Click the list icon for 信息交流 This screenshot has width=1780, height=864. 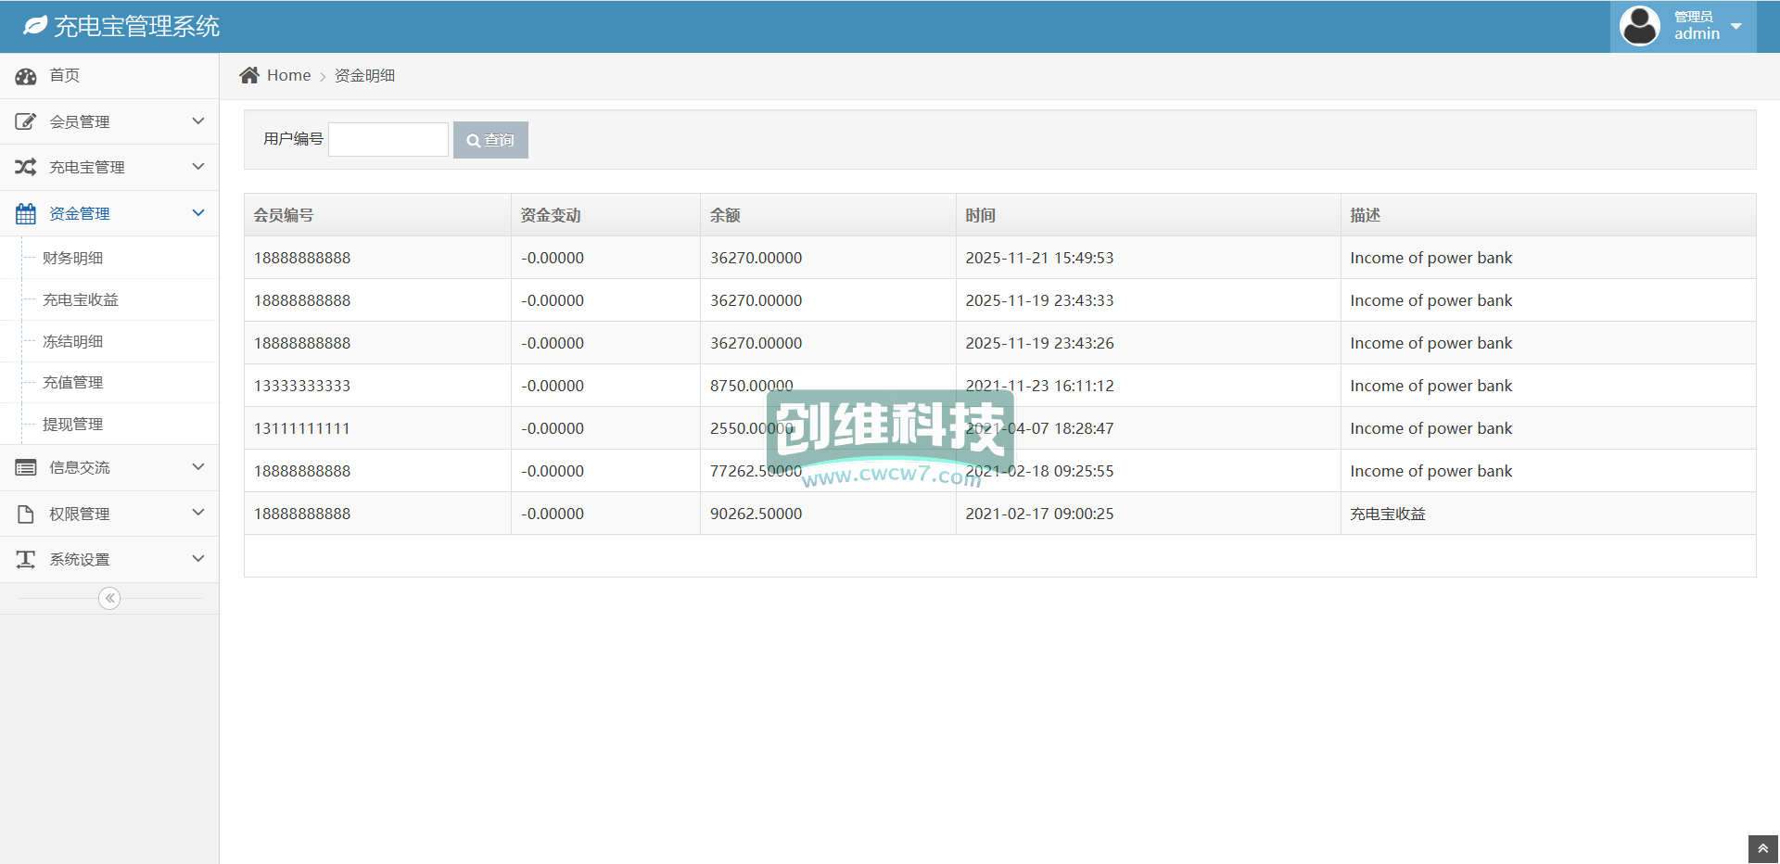(x=26, y=468)
